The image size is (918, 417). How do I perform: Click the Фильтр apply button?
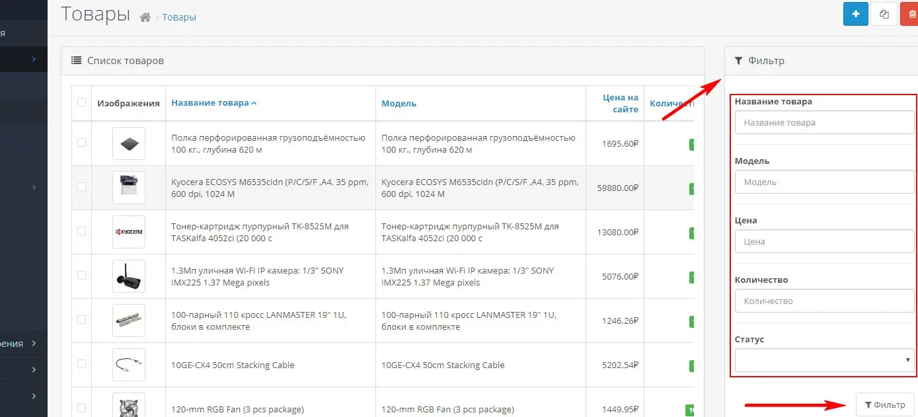(885, 404)
